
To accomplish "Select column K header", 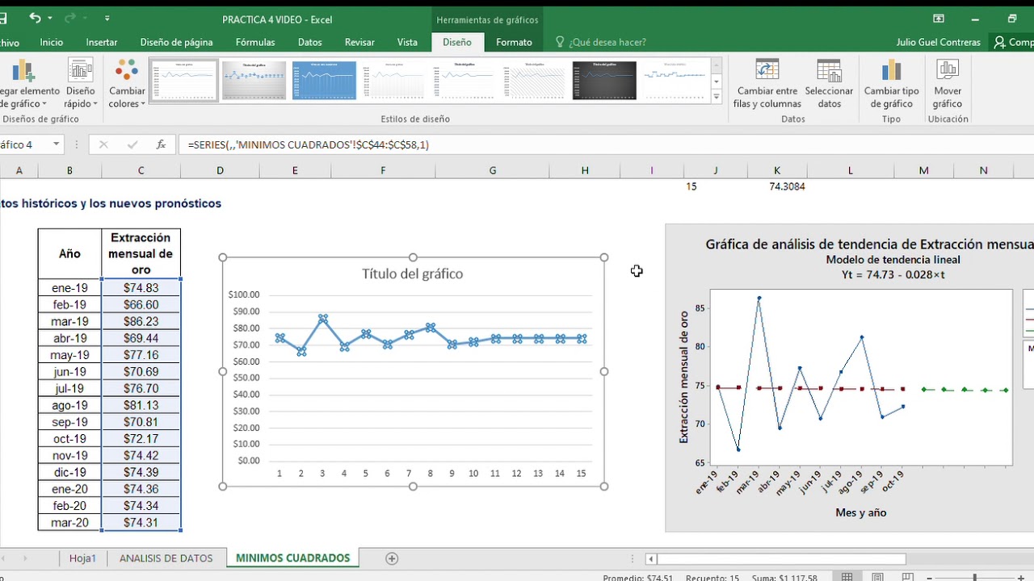I will tap(777, 170).
